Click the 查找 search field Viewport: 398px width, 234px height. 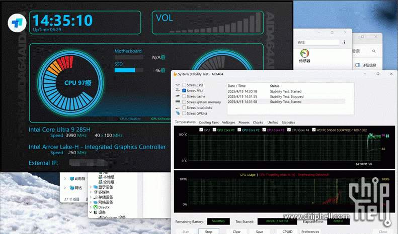pyautogui.click(x=318, y=42)
